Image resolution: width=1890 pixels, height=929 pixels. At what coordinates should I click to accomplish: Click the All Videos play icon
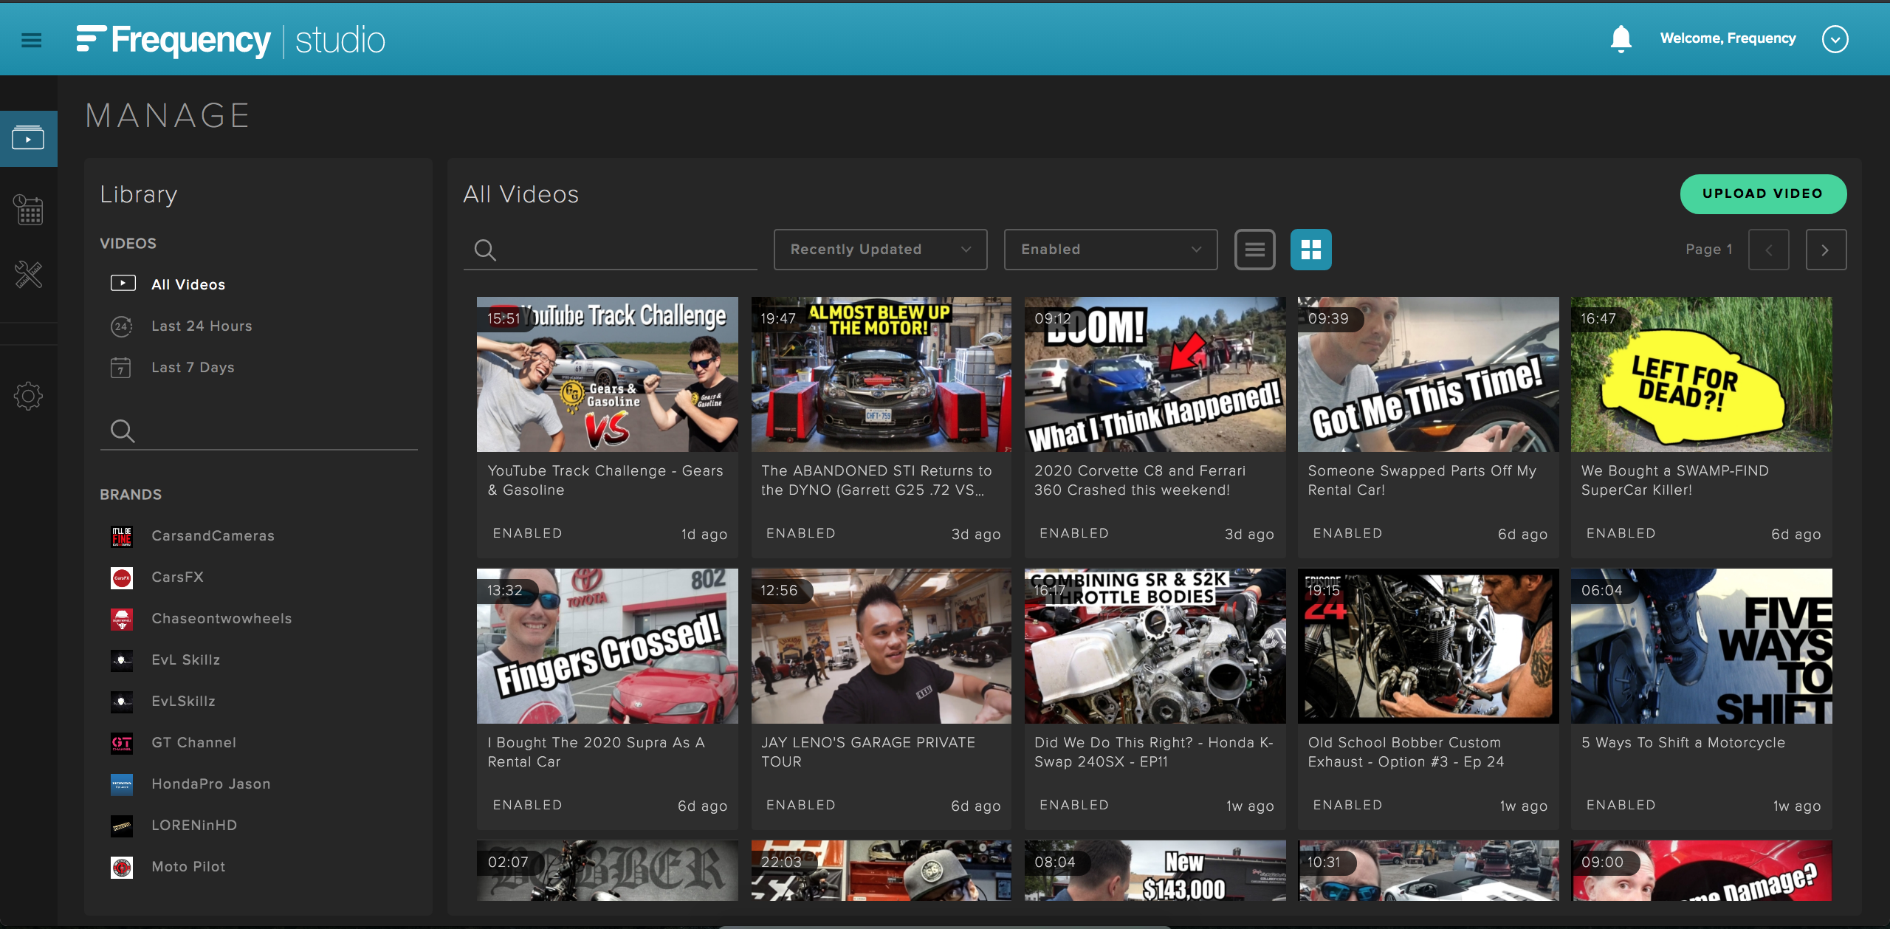tap(123, 284)
